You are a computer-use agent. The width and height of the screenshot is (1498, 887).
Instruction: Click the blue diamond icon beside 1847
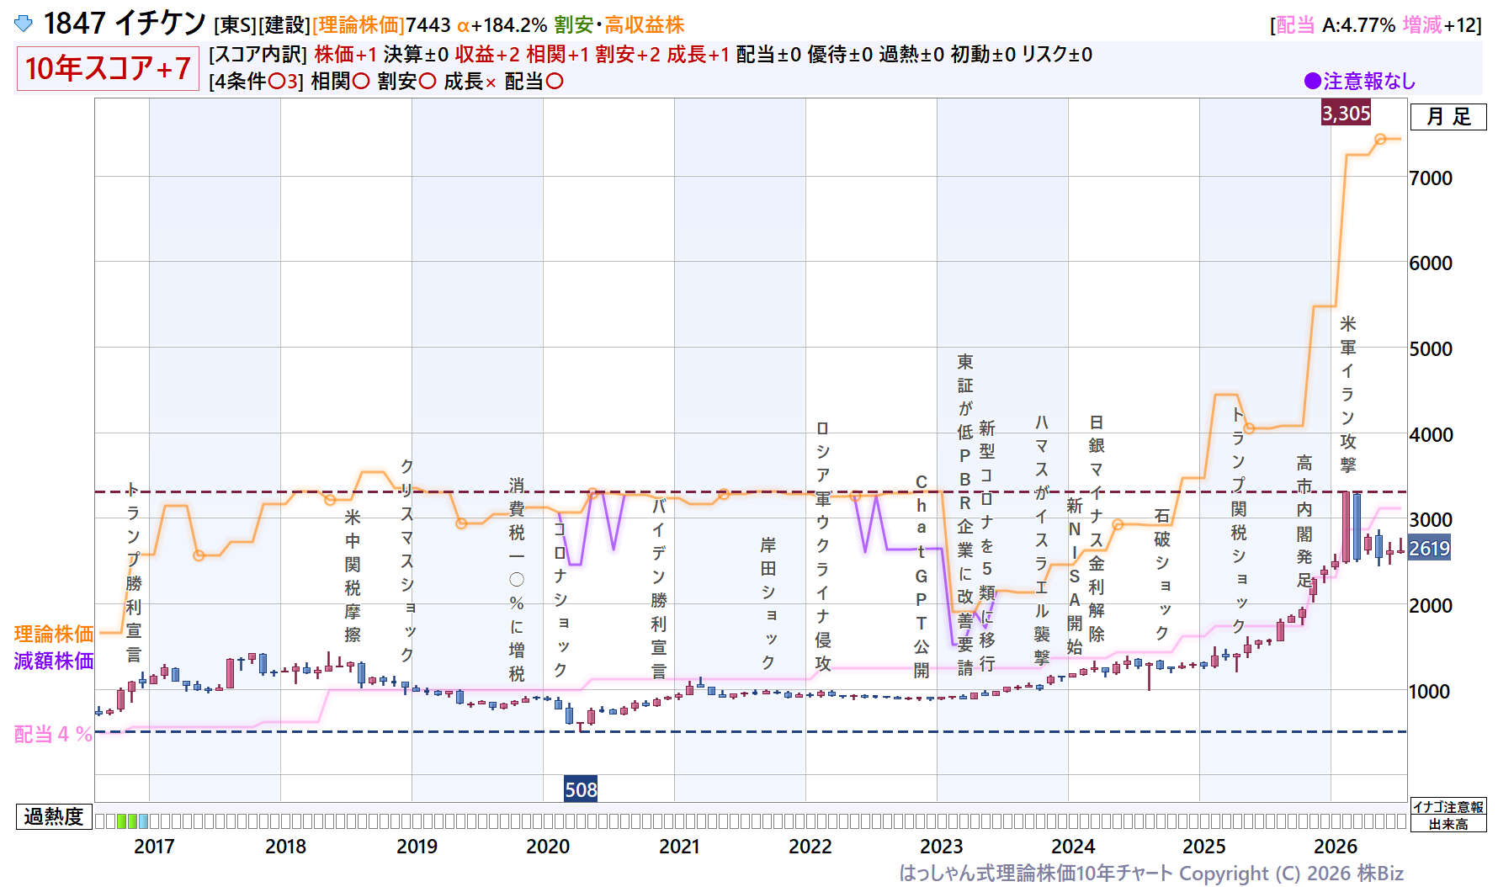pyautogui.click(x=24, y=24)
